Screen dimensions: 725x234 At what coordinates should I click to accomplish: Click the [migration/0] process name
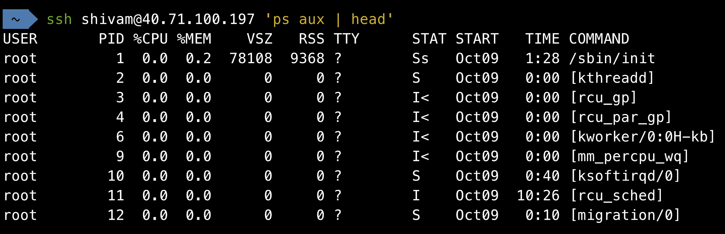625,215
